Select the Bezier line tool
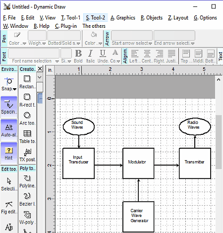The width and height of the screenshot is (223, 233). click(27, 199)
